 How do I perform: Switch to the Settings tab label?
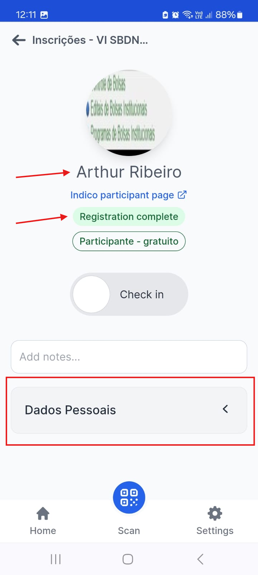[215, 531]
